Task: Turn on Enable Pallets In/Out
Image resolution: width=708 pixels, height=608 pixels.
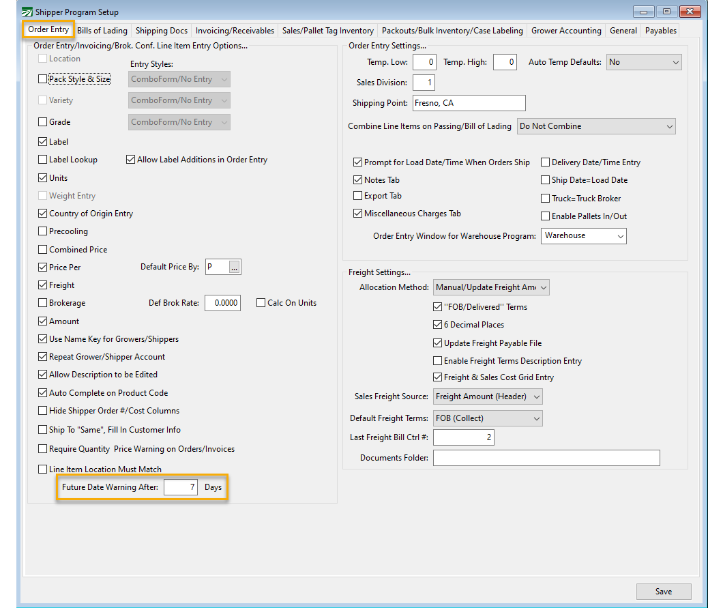Action: coord(546,216)
